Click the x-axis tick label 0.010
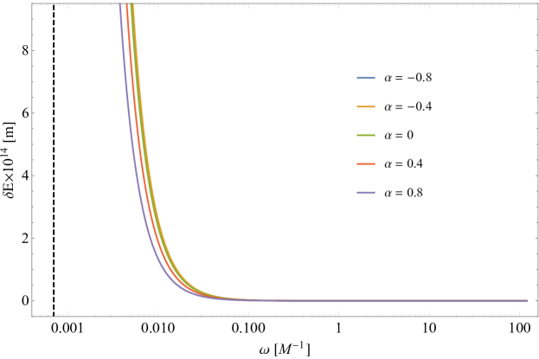 pyautogui.click(x=158, y=329)
